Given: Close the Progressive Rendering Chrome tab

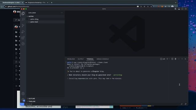Looking at the screenshot, I should pyautogui.click(x=47, y=2).
